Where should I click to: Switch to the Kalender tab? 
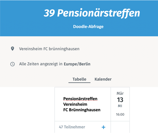click(103, 79)
